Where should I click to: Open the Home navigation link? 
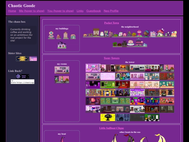point(12,11)
